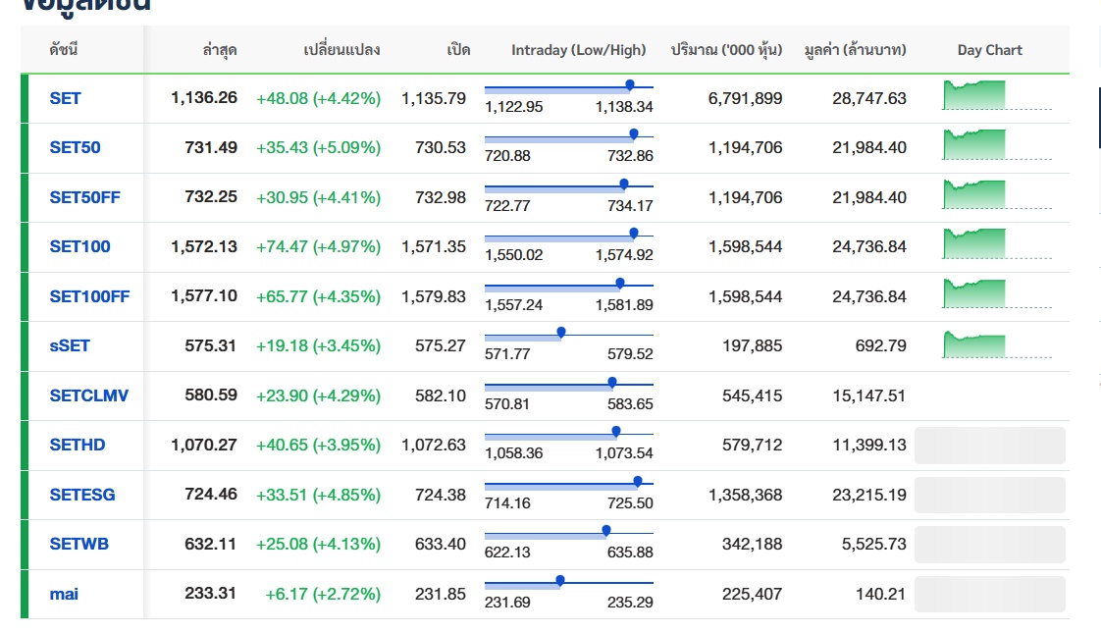Click the Day Chart column header
The width and height of the screenshot is (1101, 632).
click(990, 50)
